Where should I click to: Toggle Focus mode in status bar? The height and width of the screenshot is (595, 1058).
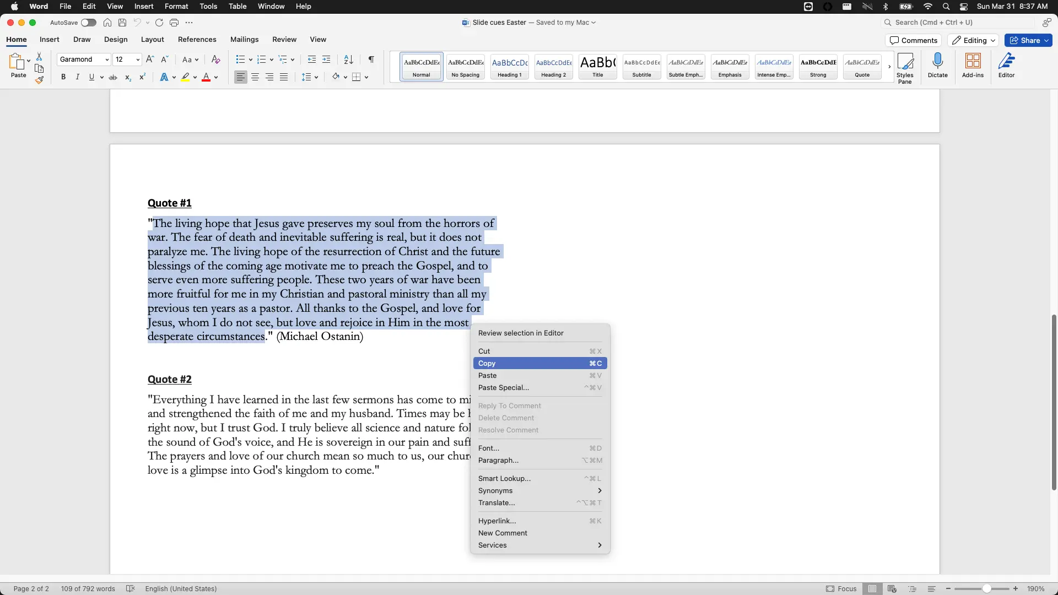coord(841,588)
